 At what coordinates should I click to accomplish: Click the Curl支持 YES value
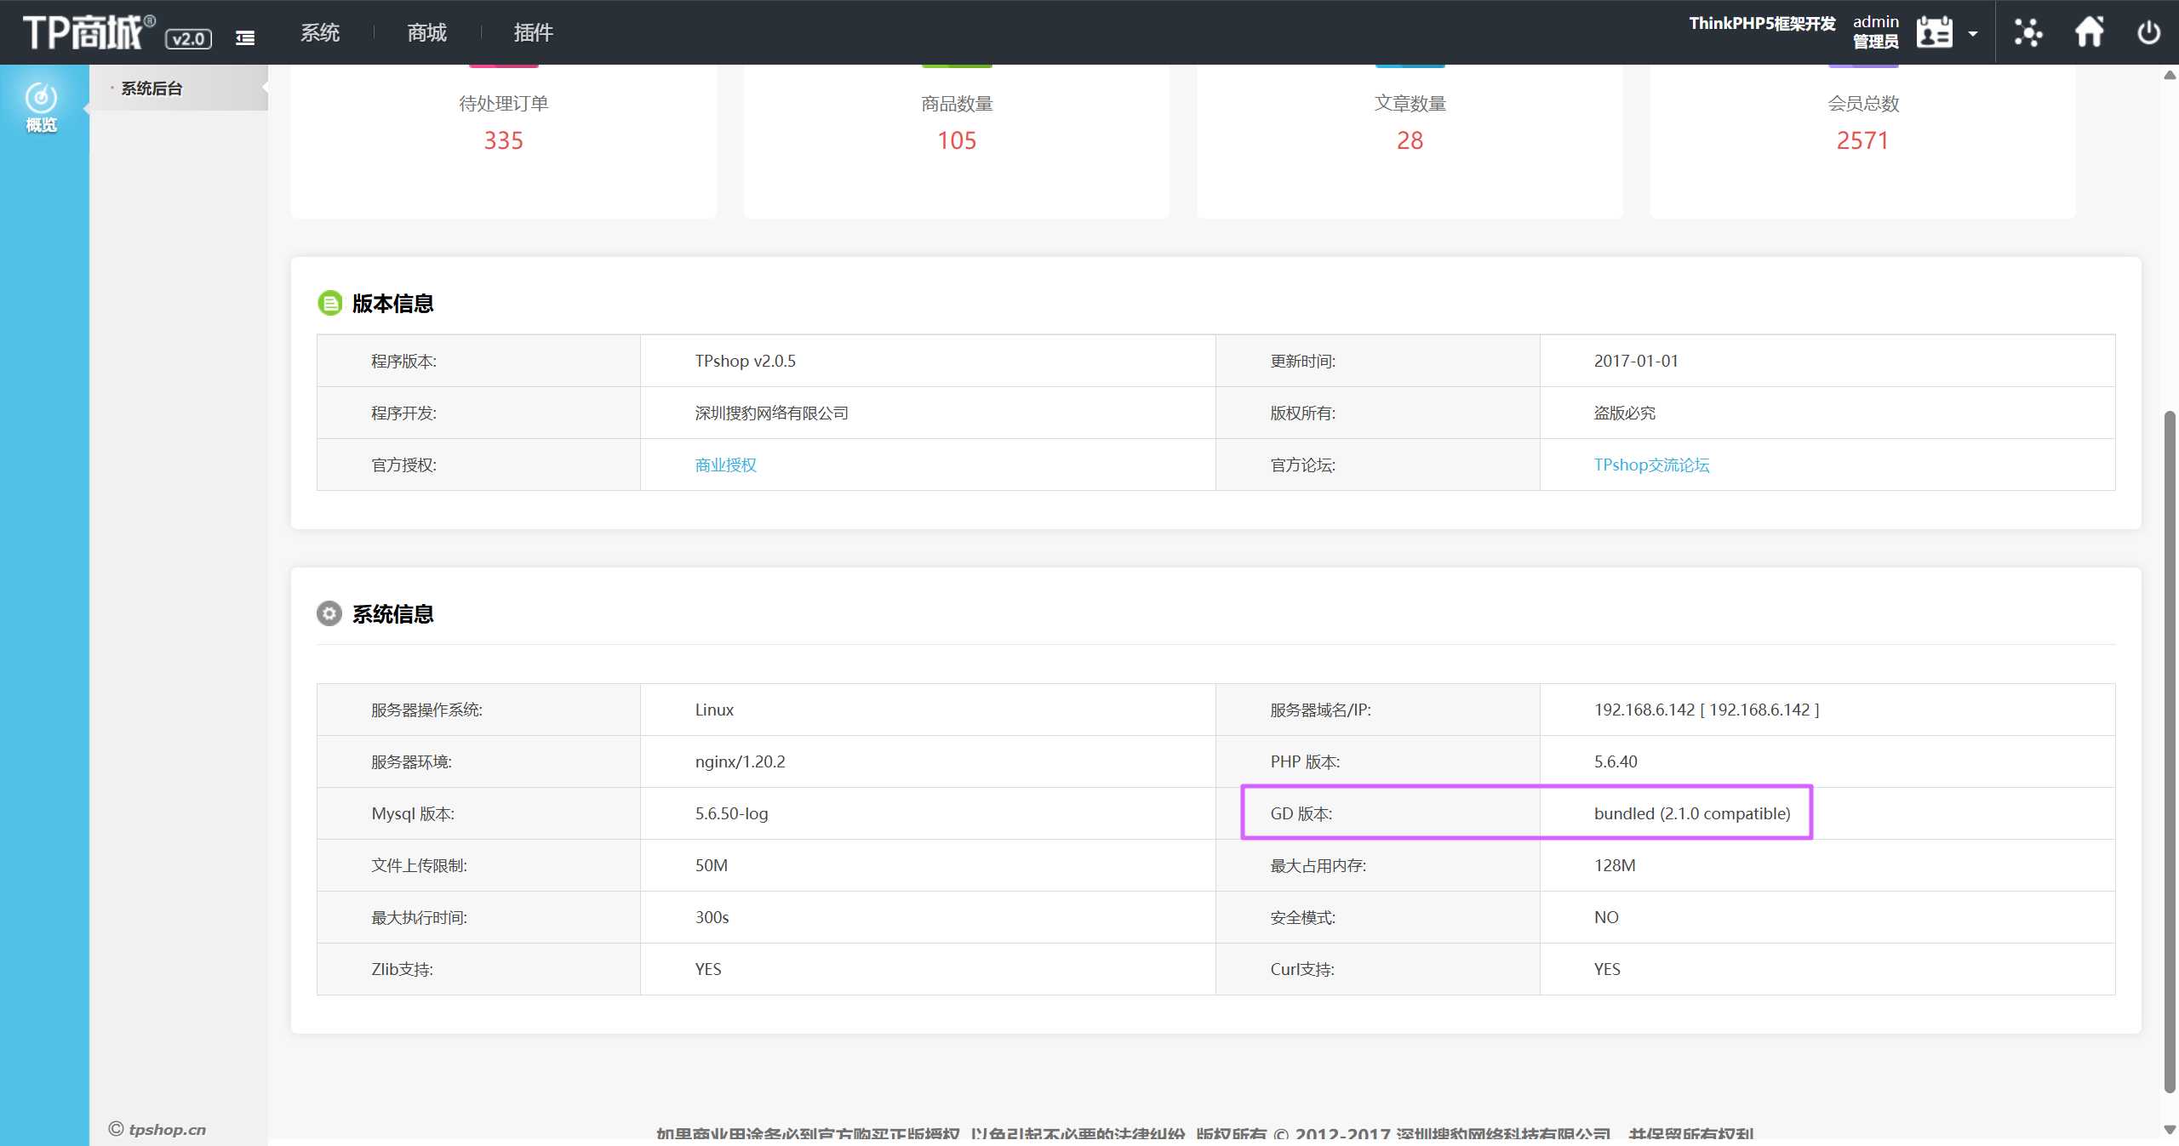click(1607, 969)
